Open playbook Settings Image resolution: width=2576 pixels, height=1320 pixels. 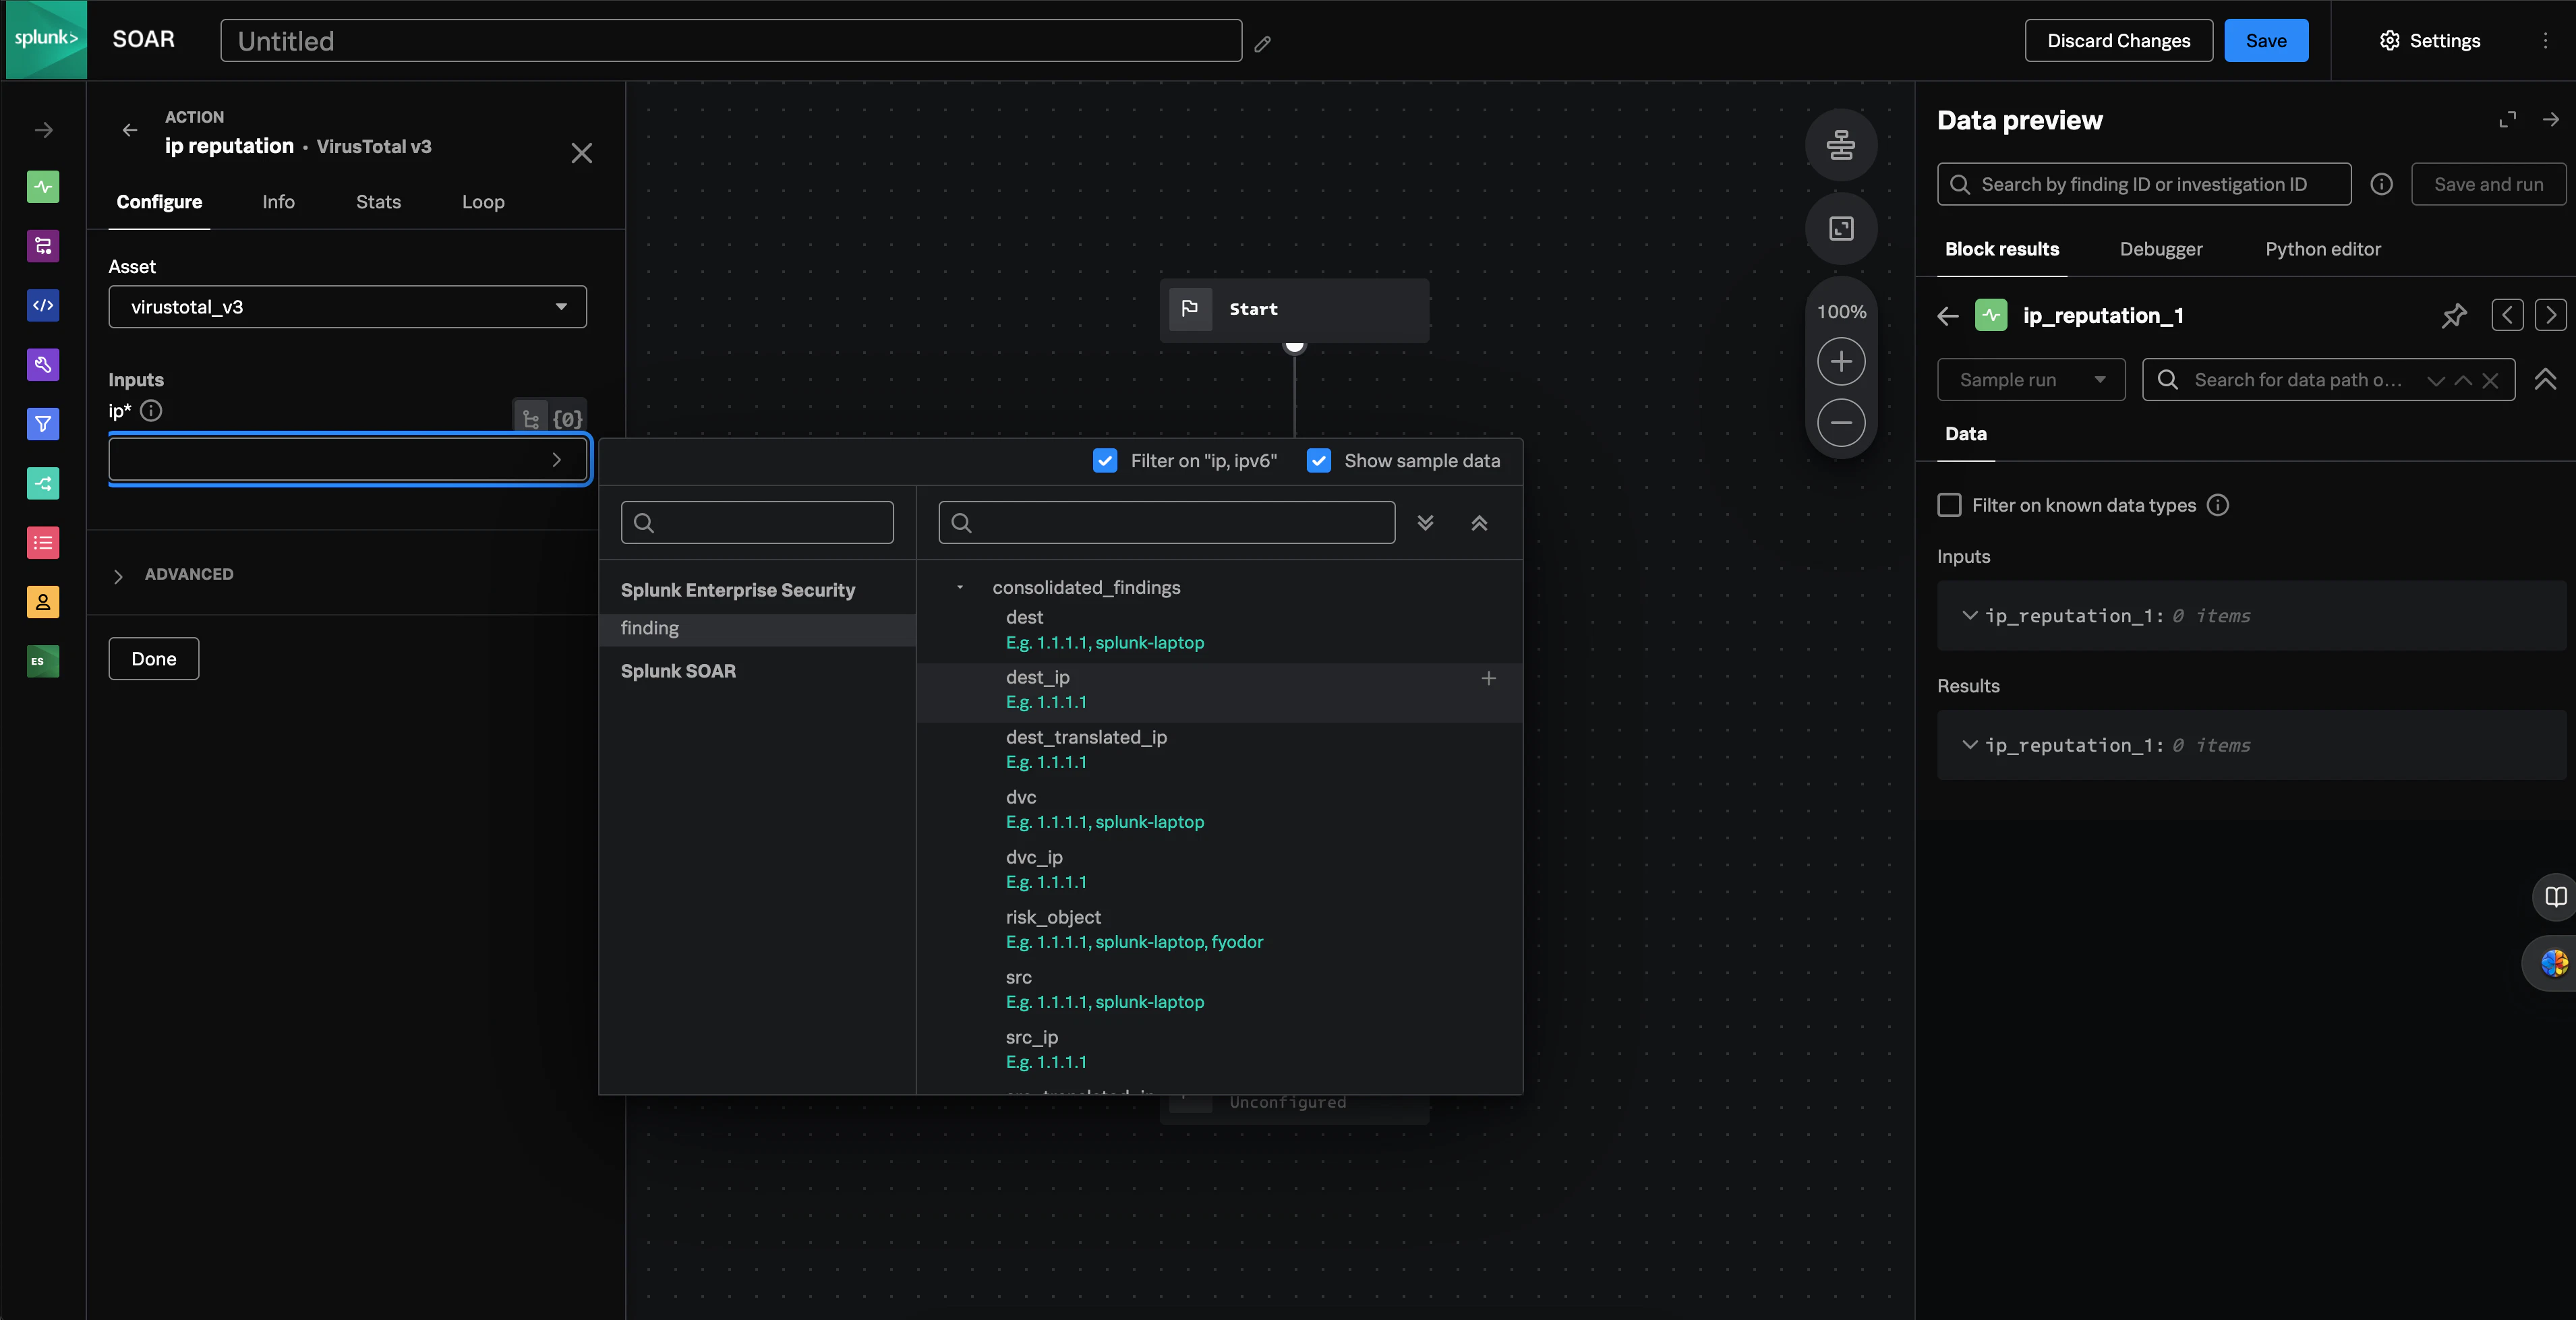(2430, 41)
